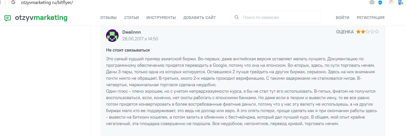Click the ВОЙТИ login link

click(342, 18)
